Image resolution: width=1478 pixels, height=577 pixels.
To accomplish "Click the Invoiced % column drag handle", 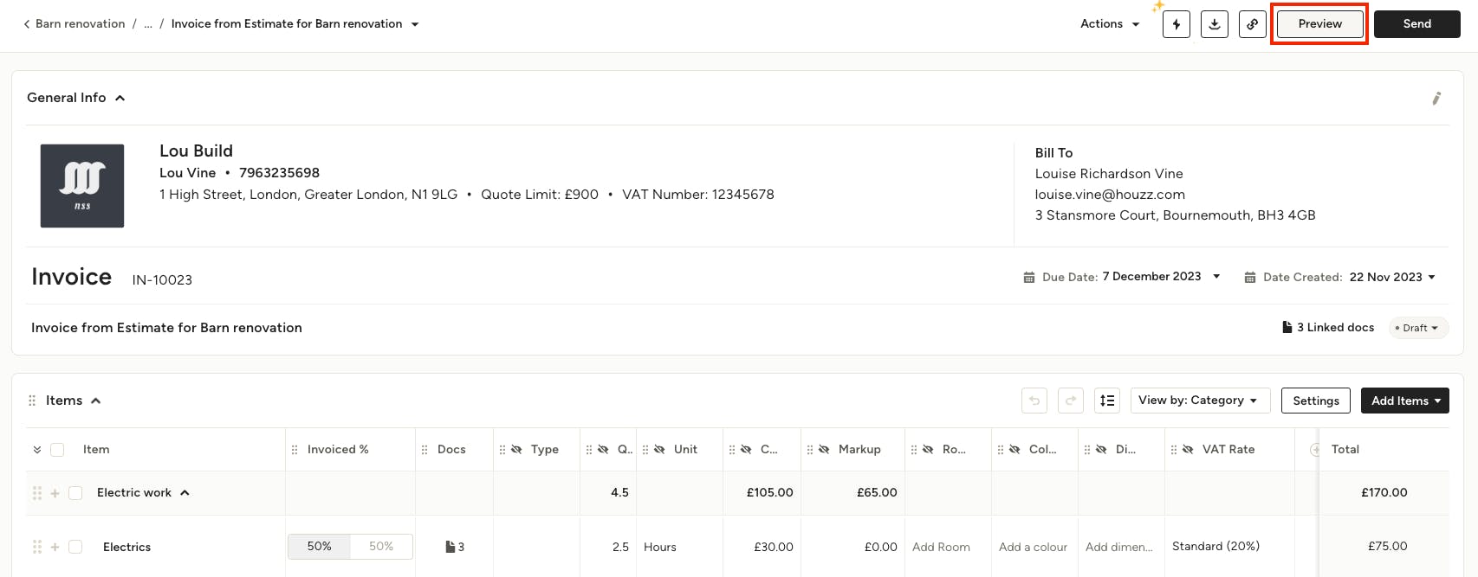I will (x=295, y=450).
